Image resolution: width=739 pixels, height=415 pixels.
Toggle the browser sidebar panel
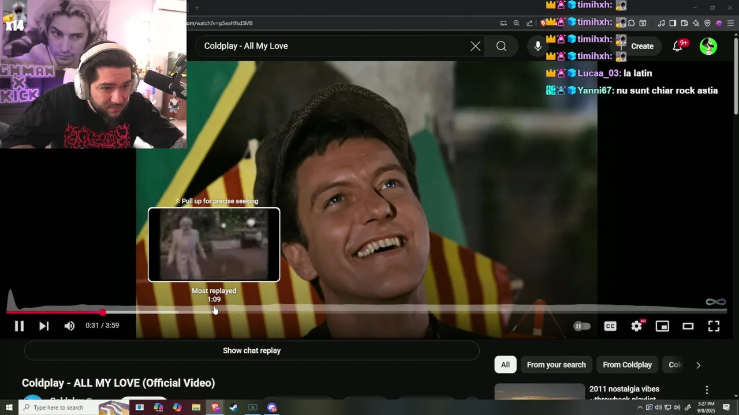673,23
